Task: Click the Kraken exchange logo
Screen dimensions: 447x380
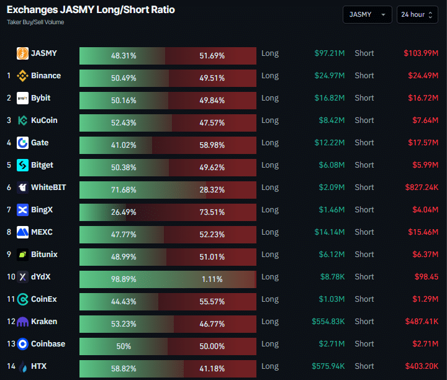Action: coord(22,322)
